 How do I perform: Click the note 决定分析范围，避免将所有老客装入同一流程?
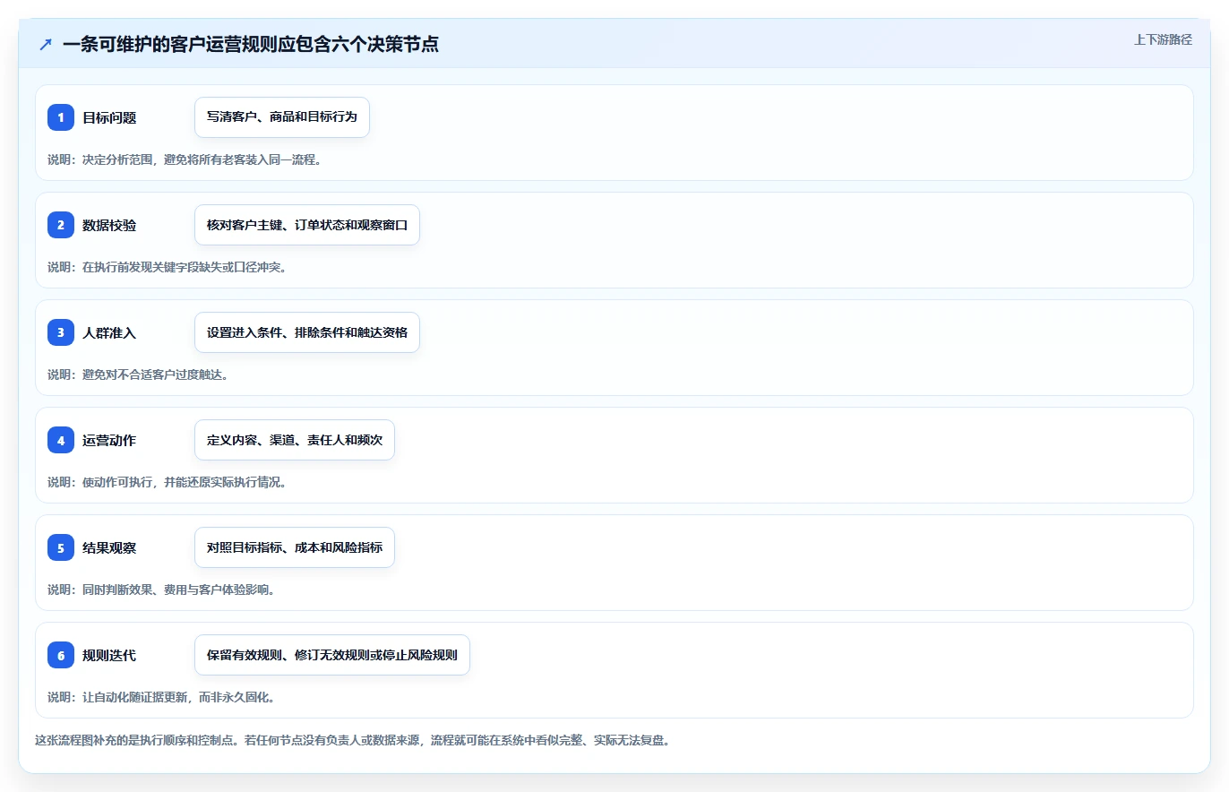(x=202, y=159)
